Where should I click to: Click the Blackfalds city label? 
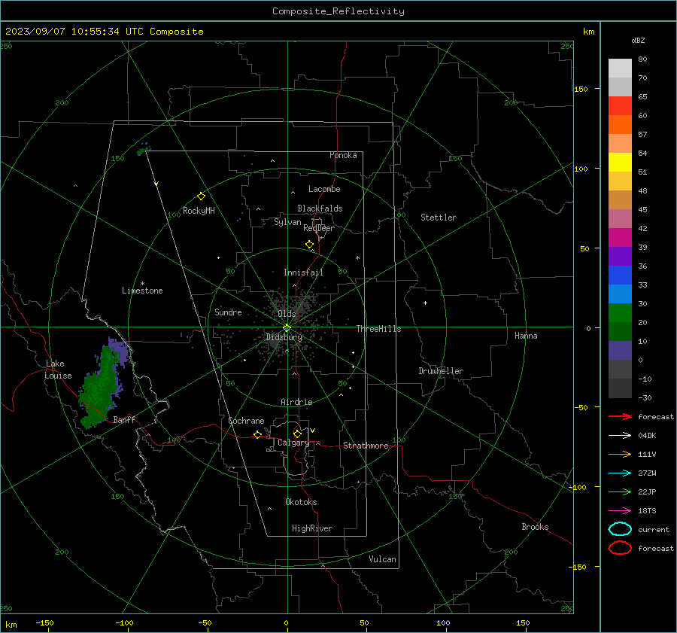pyautogui.click(x=320, y=208)
